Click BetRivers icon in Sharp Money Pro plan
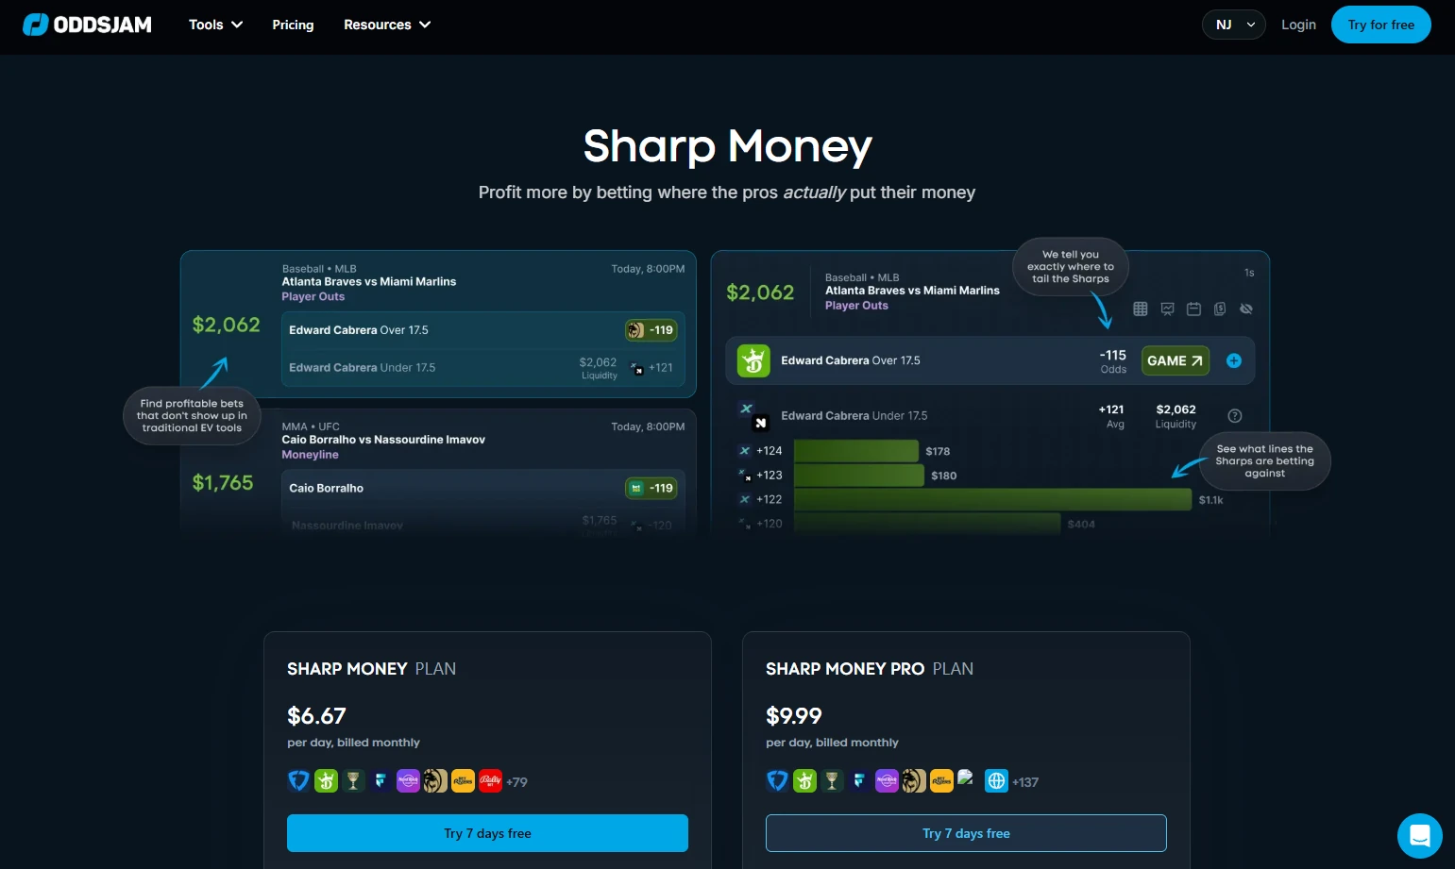 click(941, 781)
